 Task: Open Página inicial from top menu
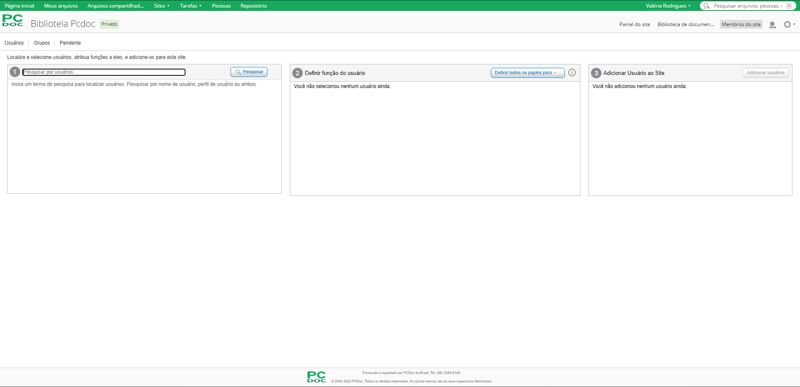tap(19, 6)
